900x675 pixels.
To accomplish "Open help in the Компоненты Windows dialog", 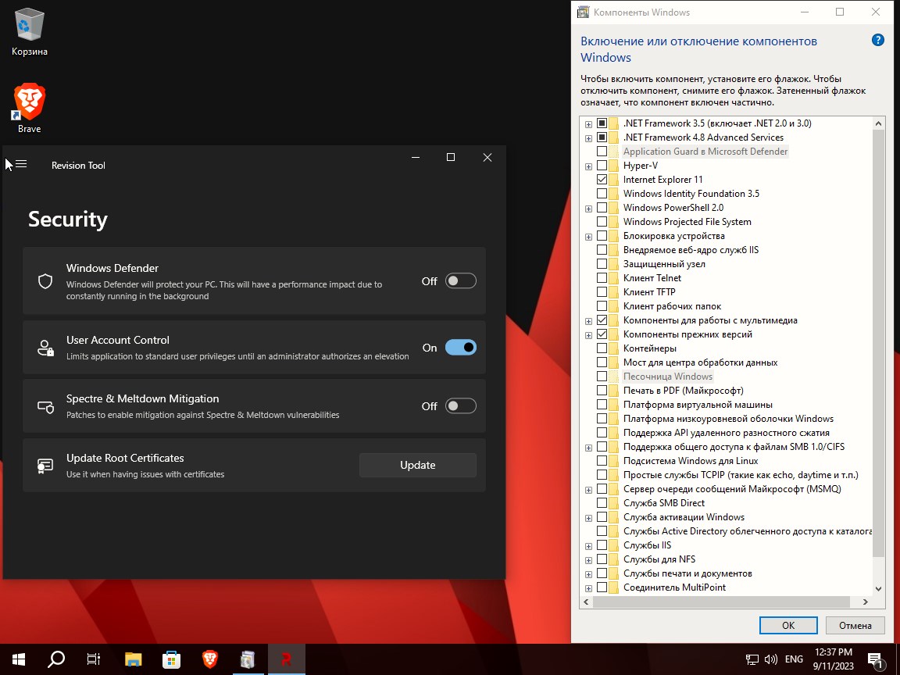I will pyautogui.click(x=877, y=39).
